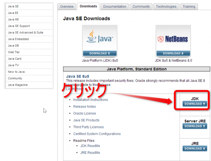
Task: Select Community in the left sidebar
Action: [29, 78]
